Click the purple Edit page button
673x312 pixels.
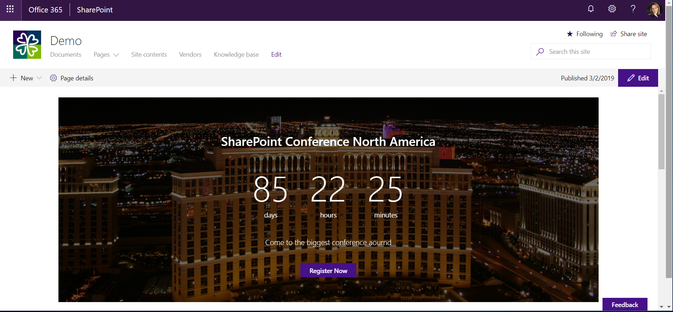(x=638, y=78)
